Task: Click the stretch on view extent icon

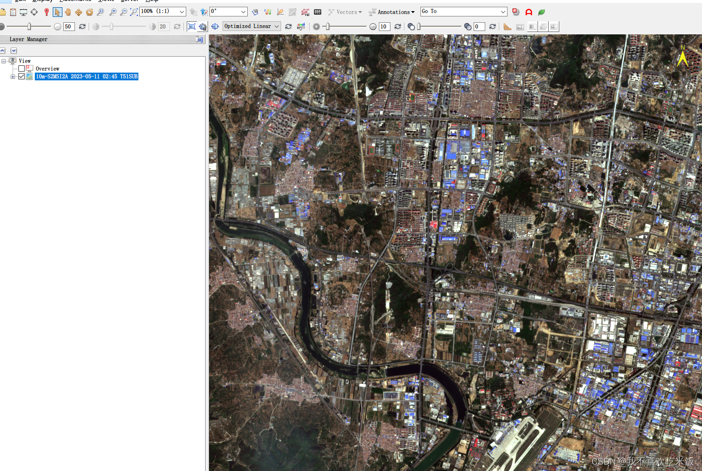Action: click(x=203, y=27)
